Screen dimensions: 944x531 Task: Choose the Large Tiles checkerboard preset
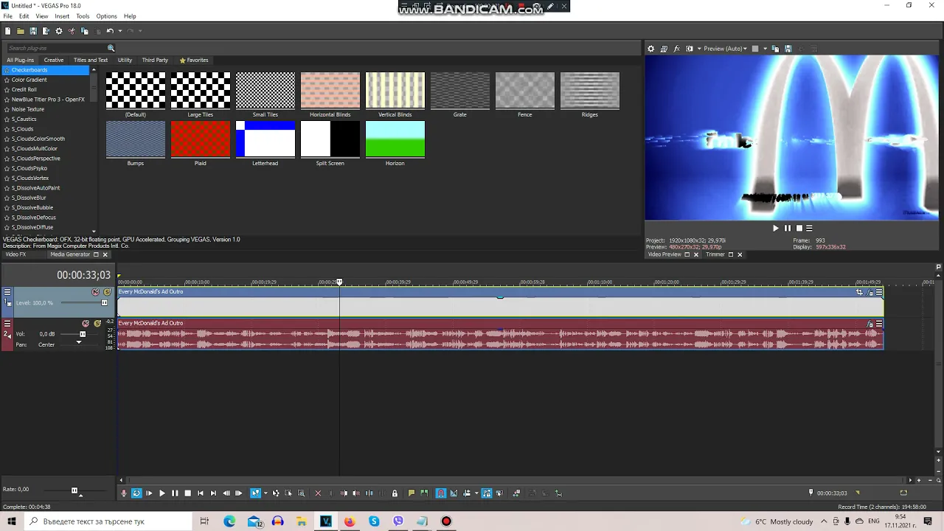tap(201, 91)
